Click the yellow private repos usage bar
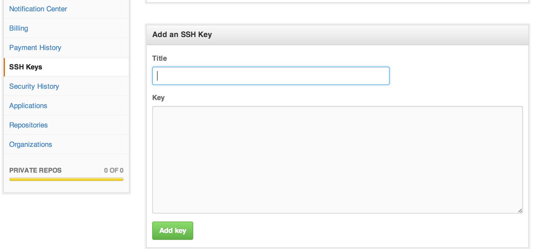The height and width of the screenshot is (249, 544). coord(66,179)
